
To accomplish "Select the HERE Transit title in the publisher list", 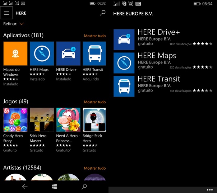I will point(159,79).
